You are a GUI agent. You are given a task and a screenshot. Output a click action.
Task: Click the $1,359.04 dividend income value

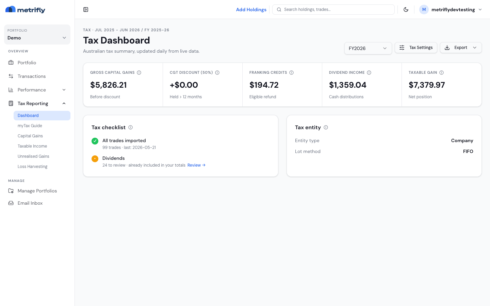(348, 85)
